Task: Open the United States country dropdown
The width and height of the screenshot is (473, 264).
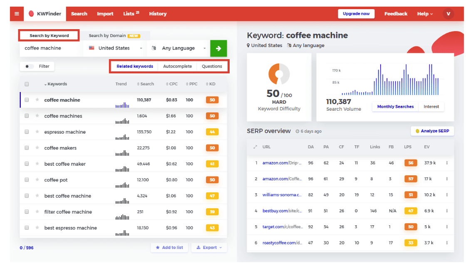Action: 115,48
